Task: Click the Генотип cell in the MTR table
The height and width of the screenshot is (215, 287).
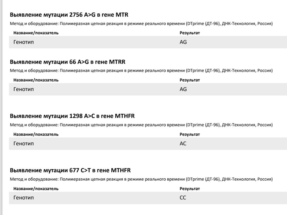Action: [x=24, y=42]
